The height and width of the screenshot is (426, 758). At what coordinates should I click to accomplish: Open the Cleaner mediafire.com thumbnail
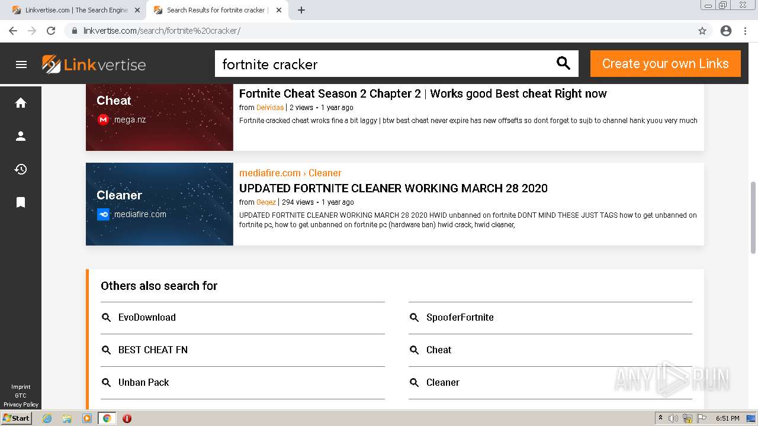coord(159,204)
